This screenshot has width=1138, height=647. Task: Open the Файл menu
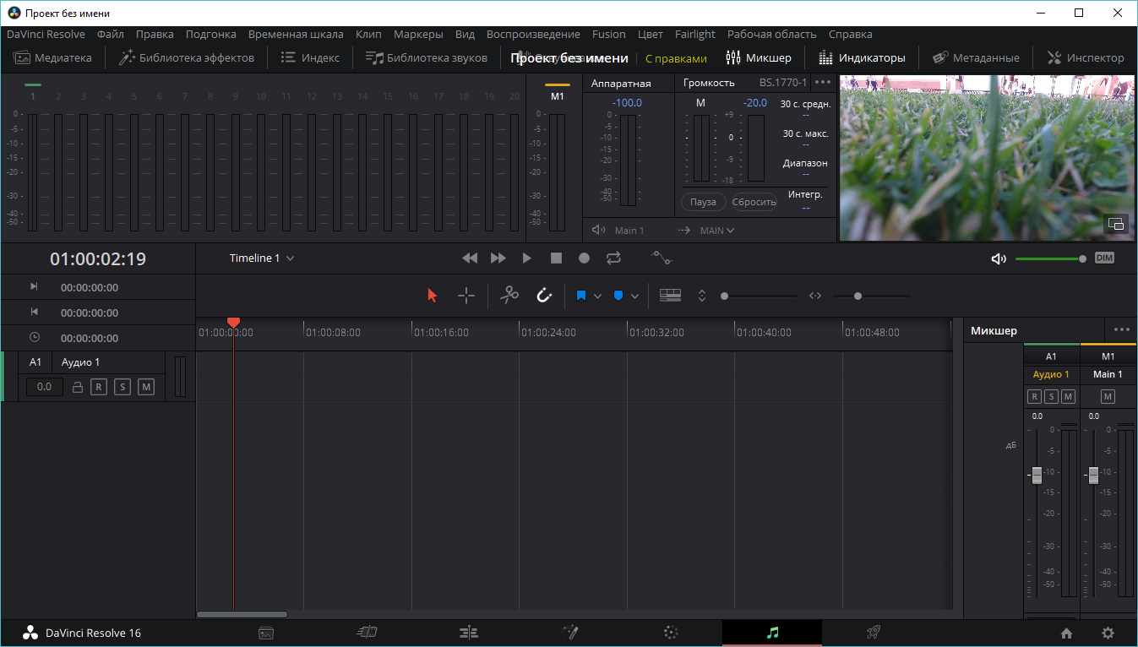[x=111, y=35]
